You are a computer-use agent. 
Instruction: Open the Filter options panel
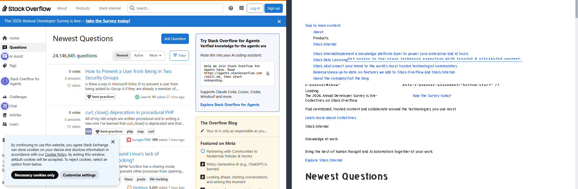pyautogui.click(x=179, y=56)
